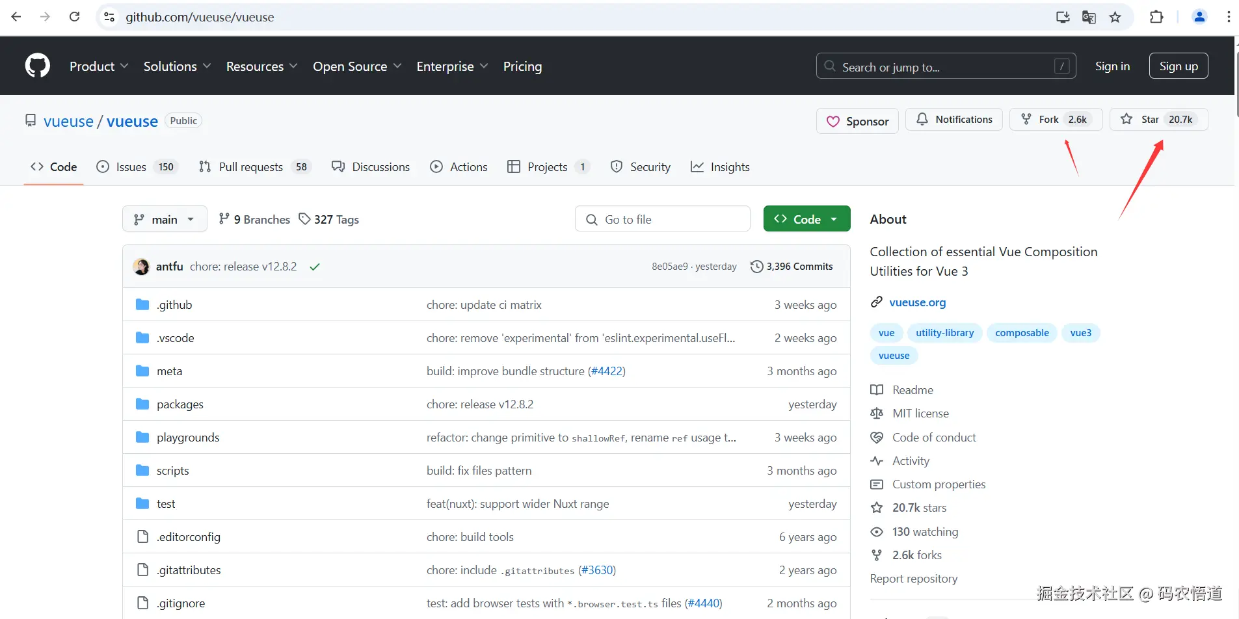
Task: Open the vueuse.org website link
Action: pyautogui.click(x=918, y=302)
